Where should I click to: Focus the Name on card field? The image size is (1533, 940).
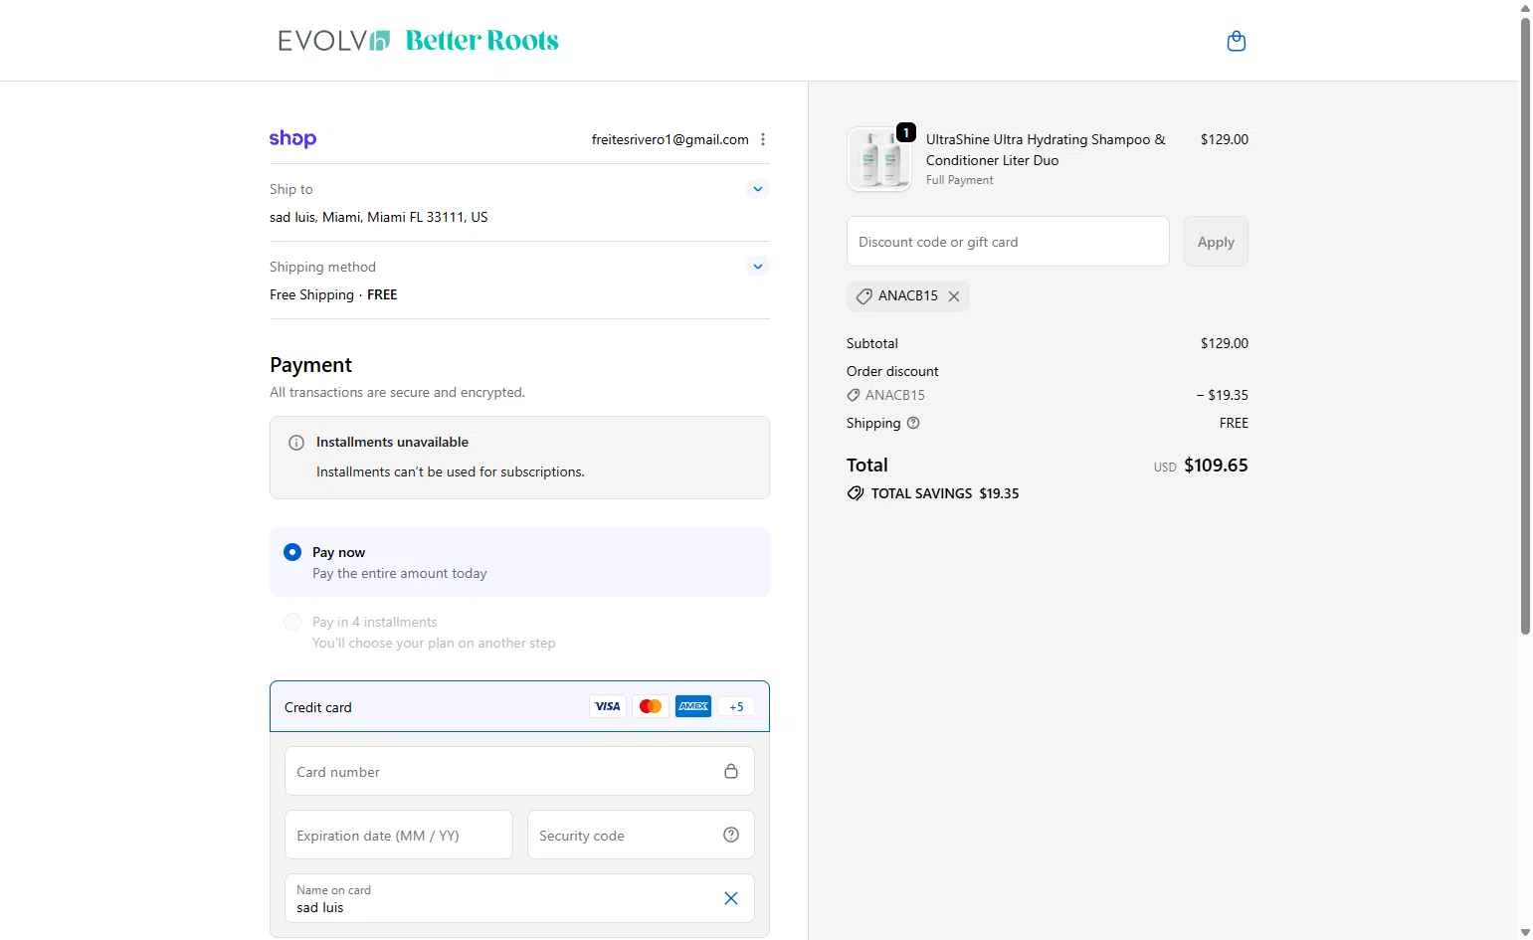[x=519, y=898]
